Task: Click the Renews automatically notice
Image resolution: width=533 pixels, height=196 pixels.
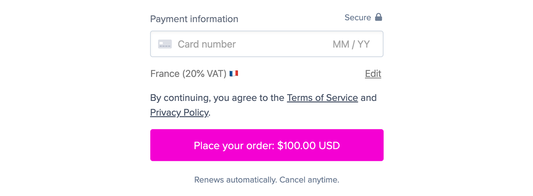Action: tap(235, 180)
